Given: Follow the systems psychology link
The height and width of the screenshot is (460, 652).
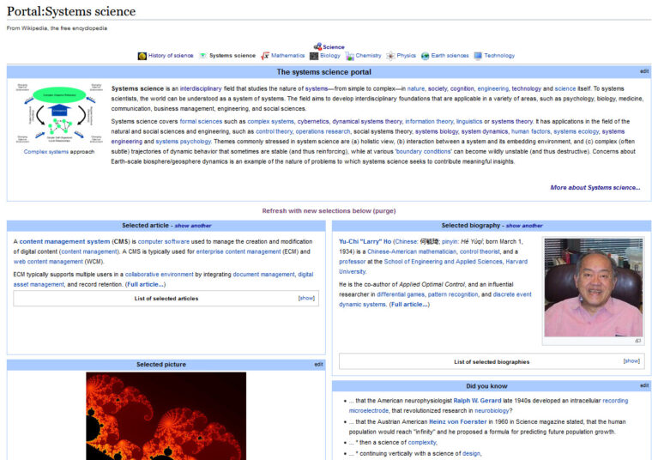Looking at the screenshot, I should (184, 142).
